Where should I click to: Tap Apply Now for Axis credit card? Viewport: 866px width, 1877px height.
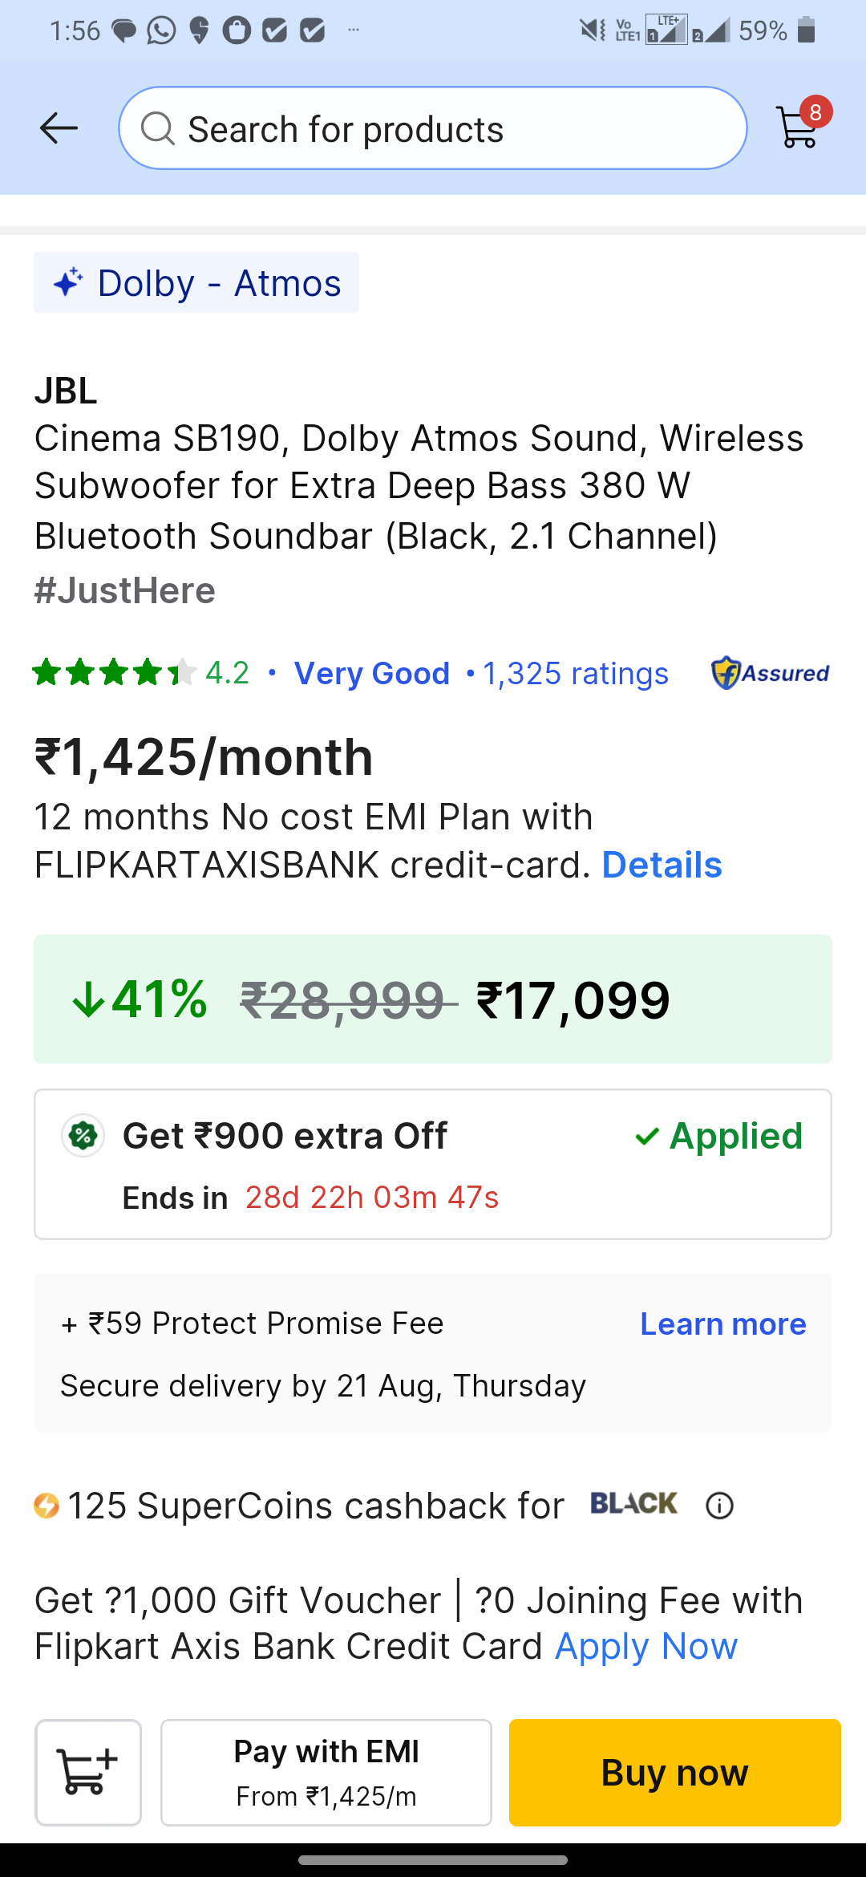(x=646, y=1646)
